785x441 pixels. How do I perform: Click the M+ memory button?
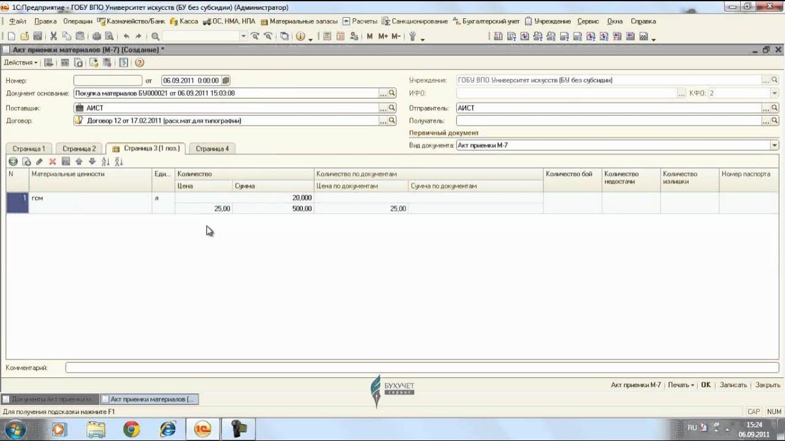383,37
